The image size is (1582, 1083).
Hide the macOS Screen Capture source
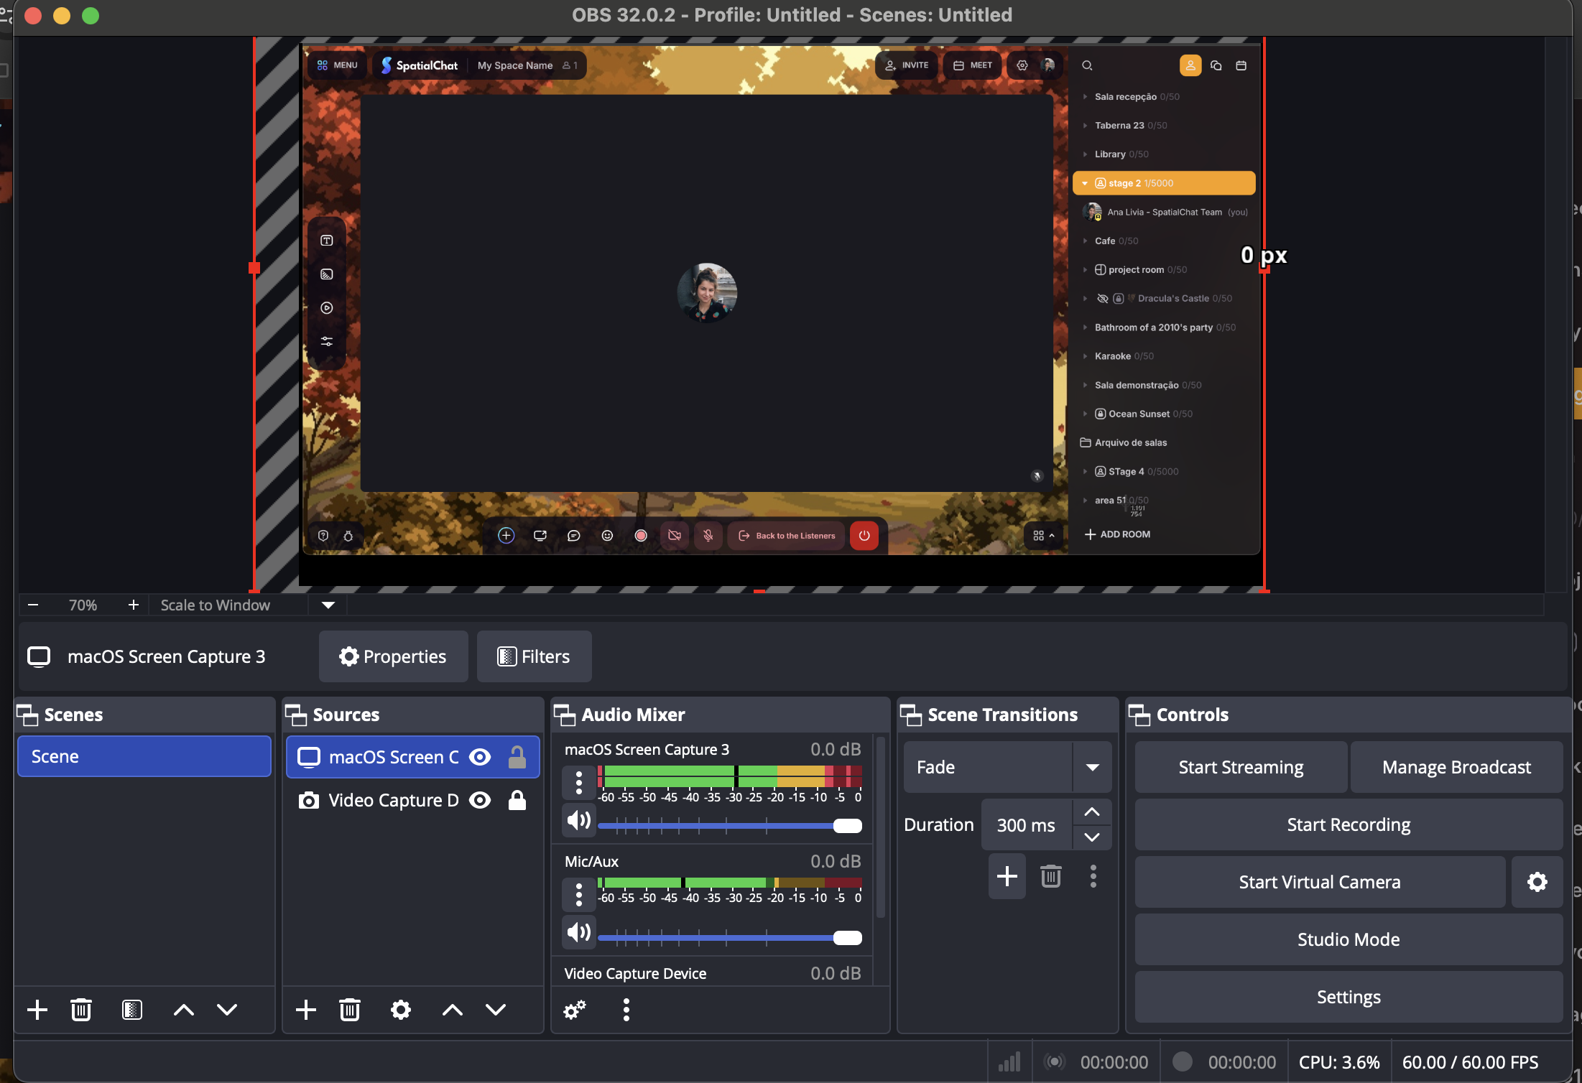pos(480,757)
